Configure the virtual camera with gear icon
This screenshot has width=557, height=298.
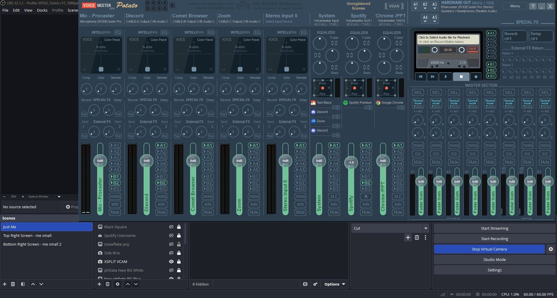(x=551, y=249)
